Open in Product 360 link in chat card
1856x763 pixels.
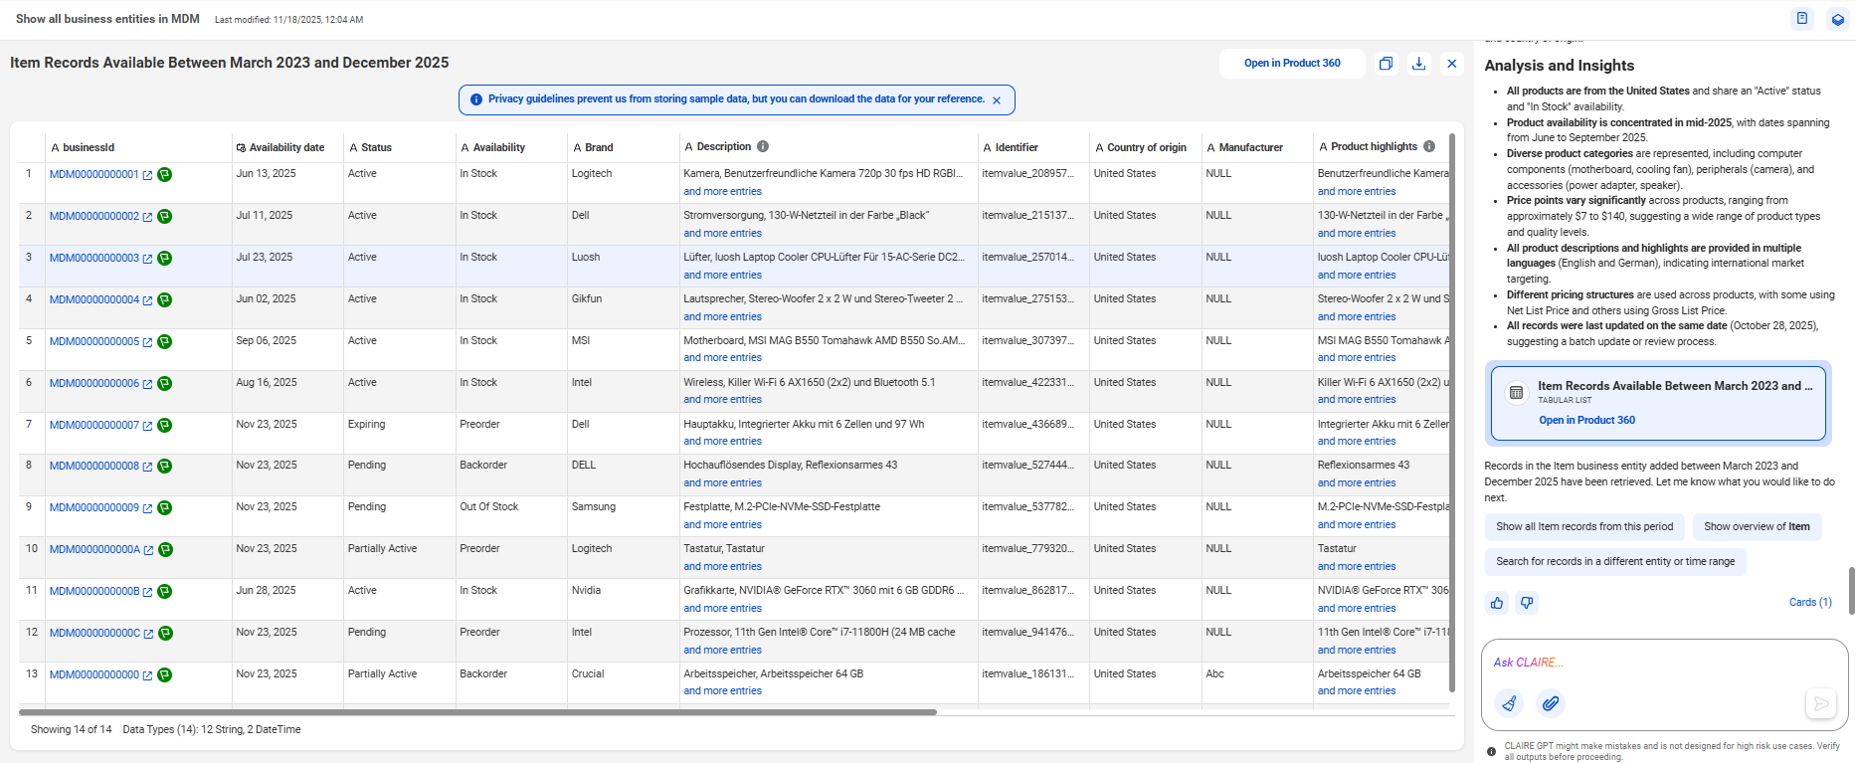click(x=1586, y=421)
